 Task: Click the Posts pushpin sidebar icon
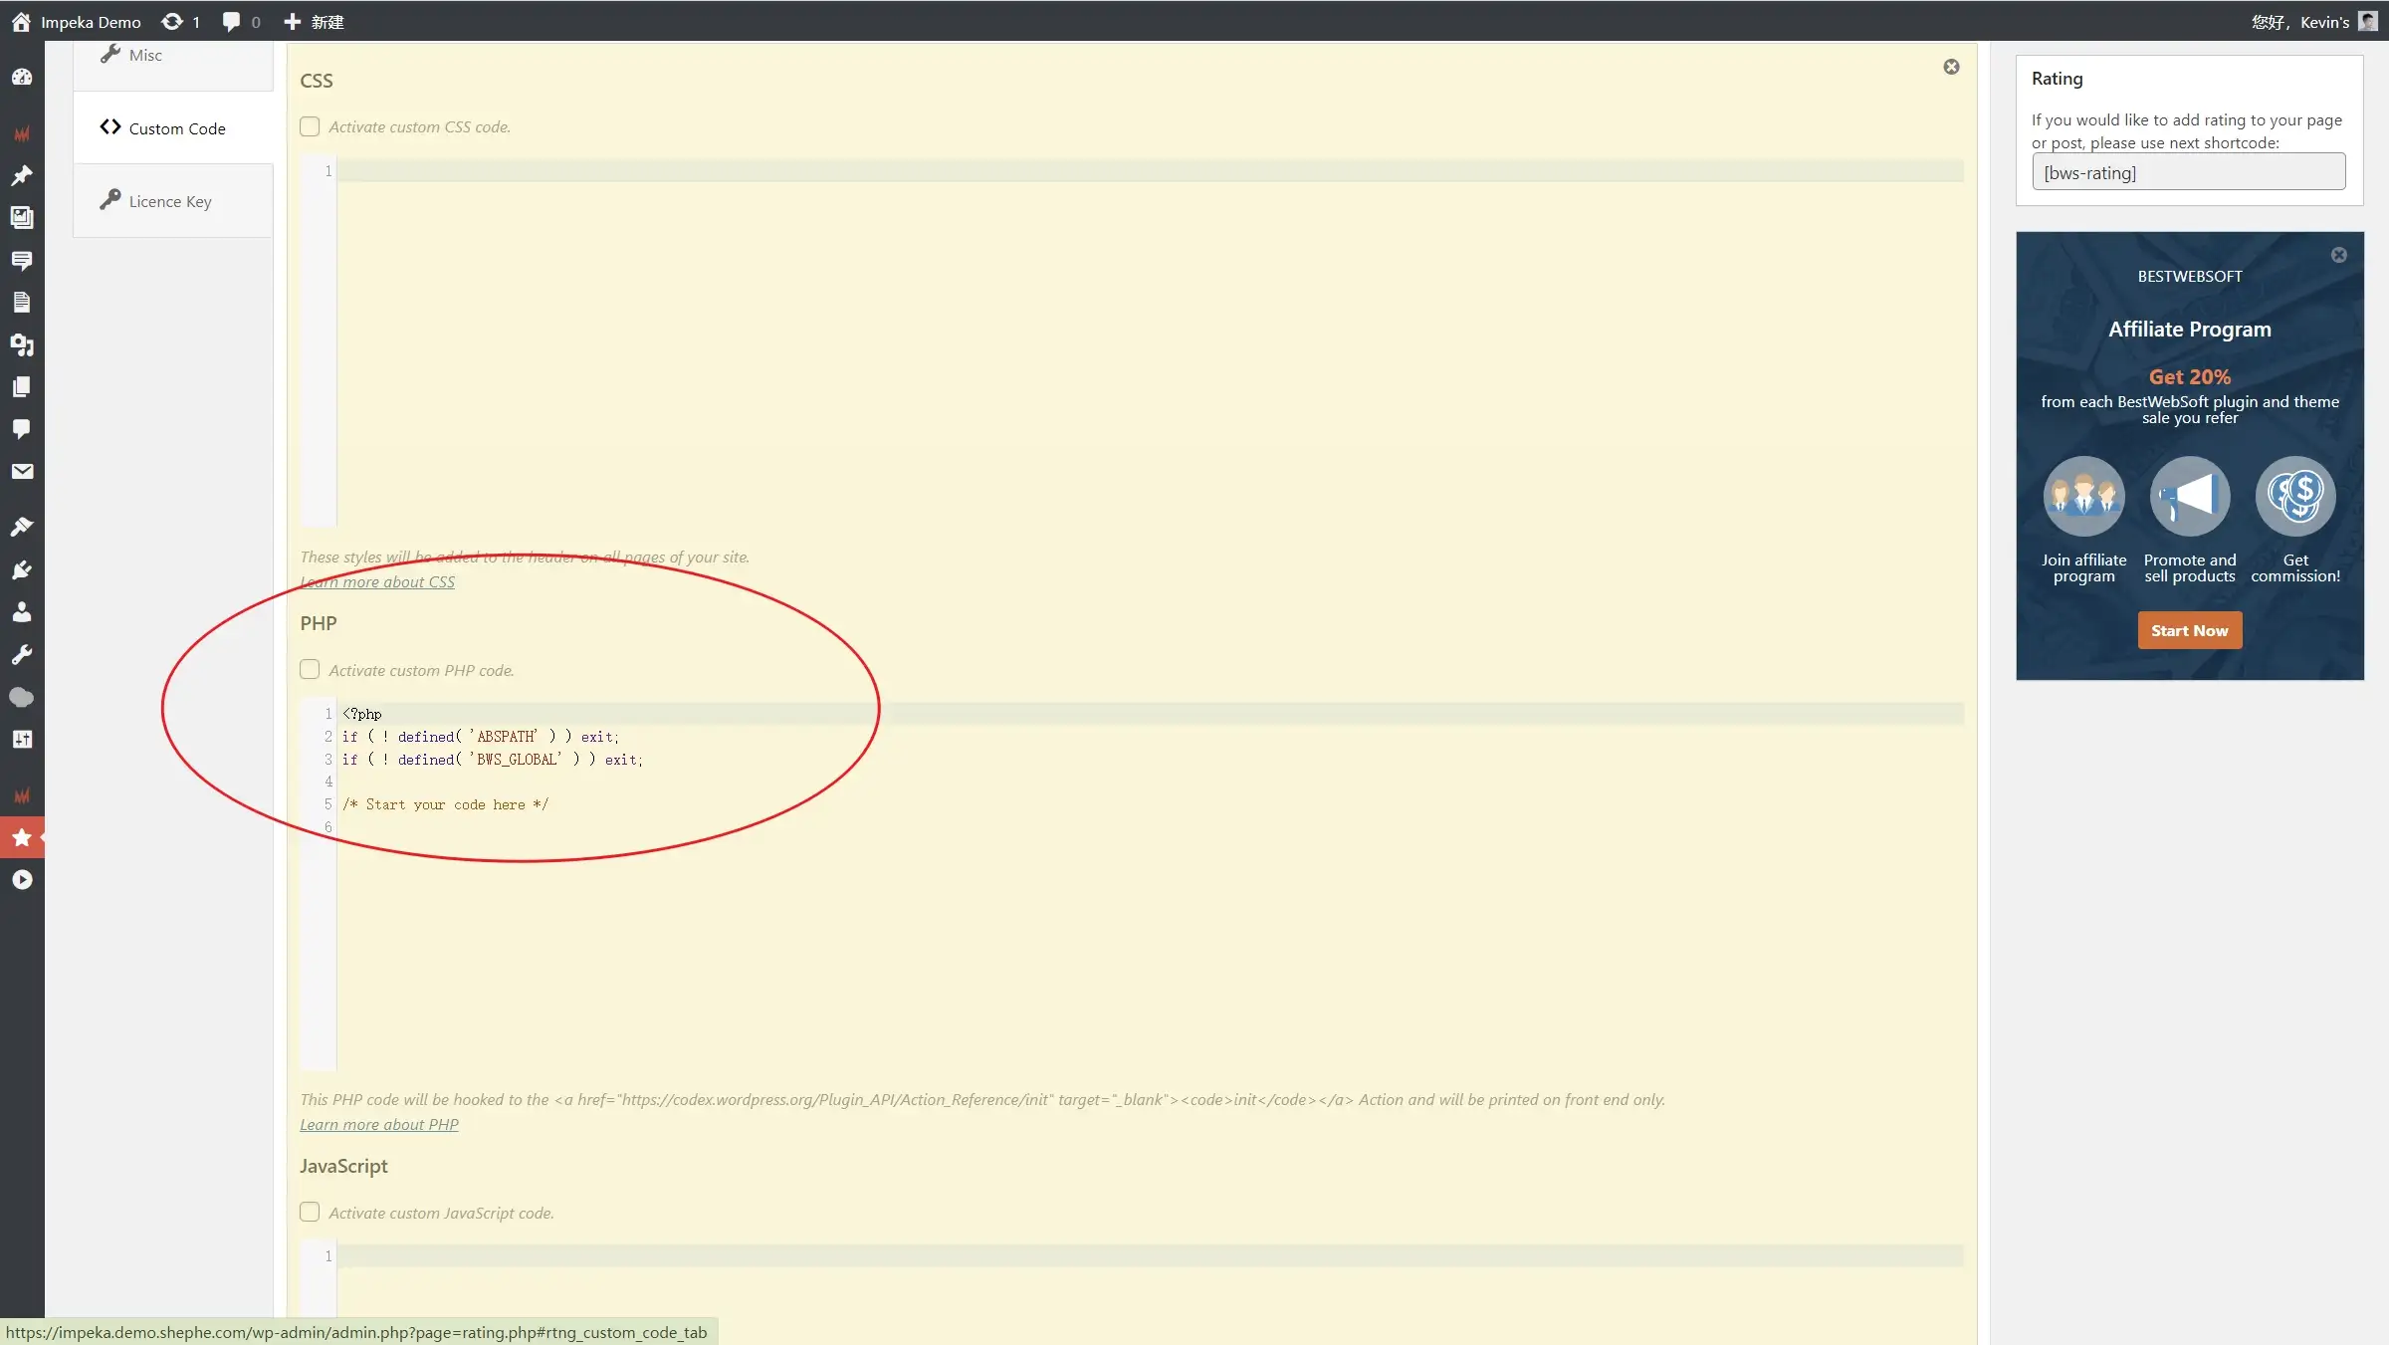point(22,175)
